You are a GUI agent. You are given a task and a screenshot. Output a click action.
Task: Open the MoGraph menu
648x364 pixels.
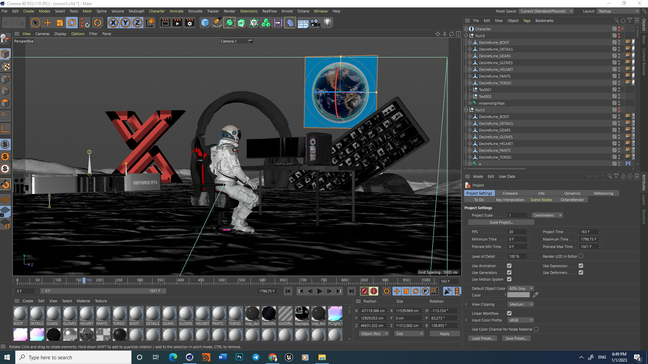136,11
